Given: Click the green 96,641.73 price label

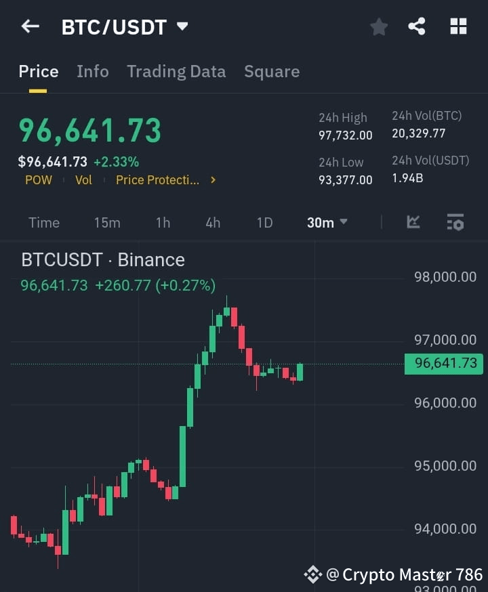Looking at the screenshot, I should 444,364.
